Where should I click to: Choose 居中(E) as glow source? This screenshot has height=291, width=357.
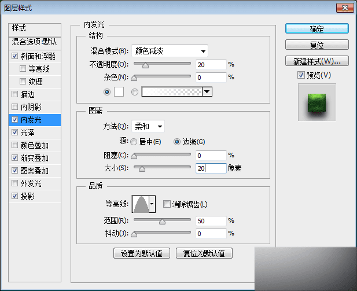point(134,142)
